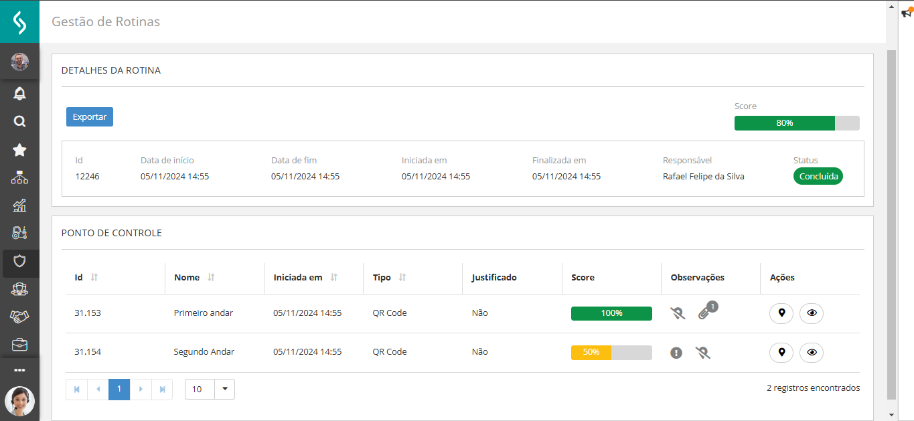
Task: View details eye for Segundo Andar
Action: click(x=812, y=353)
